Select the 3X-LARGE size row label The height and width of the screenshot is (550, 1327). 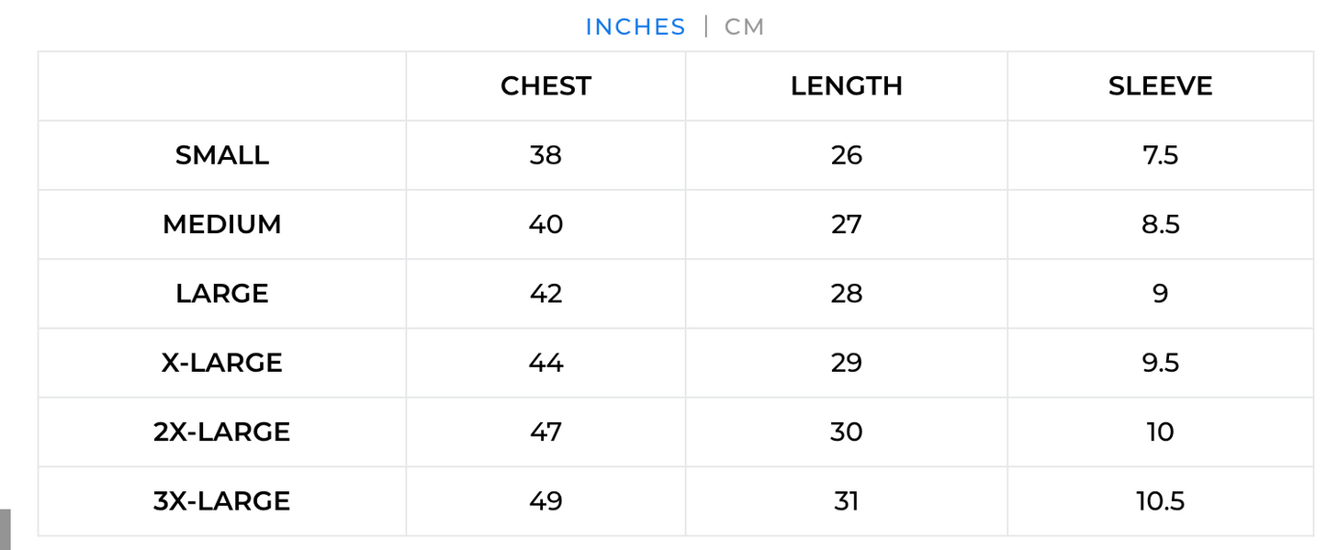(x=222, y=500)
